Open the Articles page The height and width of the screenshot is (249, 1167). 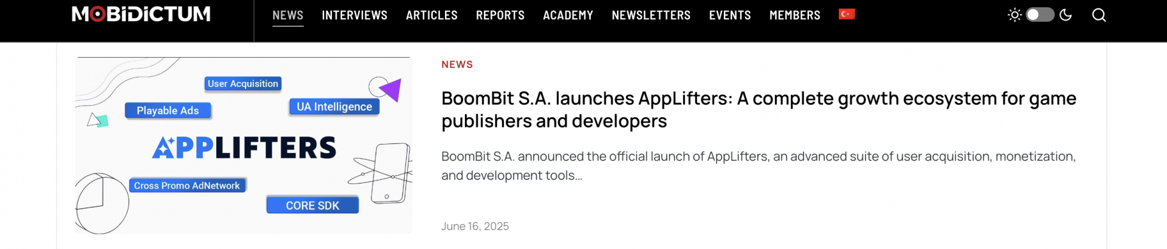(x=432, y=15)
